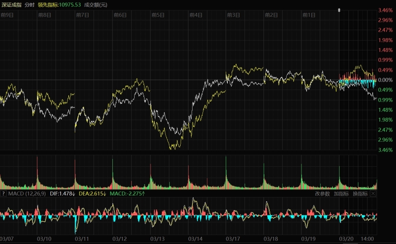The image size is (396, 244).
Task: Click the 03/11 date label
Action: tap(82, 239)
